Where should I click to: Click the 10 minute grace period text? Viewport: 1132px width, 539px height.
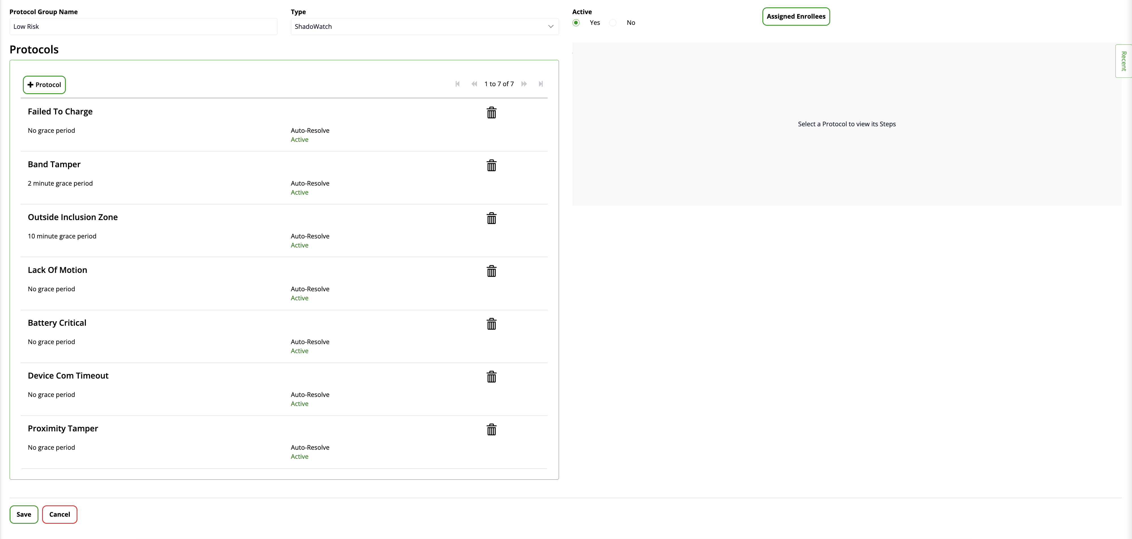pyautogui.click(x=62, y=236)
